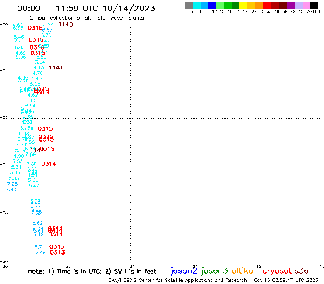
Task: Select the wave height value 6.74
Action: (40, 247)
